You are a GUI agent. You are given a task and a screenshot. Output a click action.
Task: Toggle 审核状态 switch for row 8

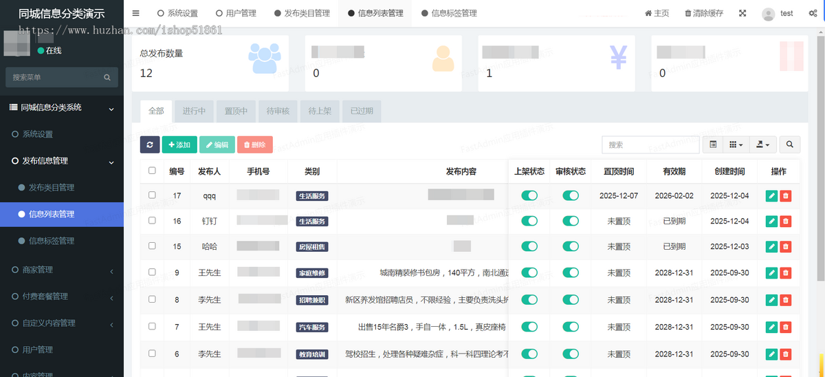tap(571, 300)
